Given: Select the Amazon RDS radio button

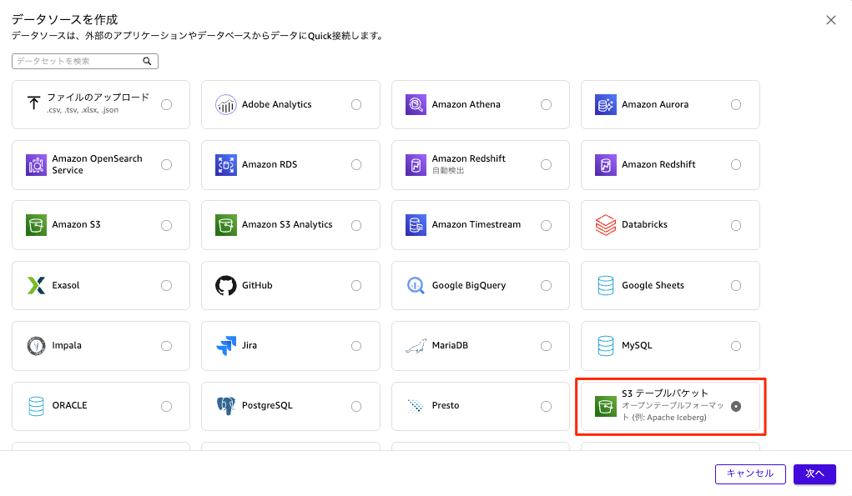Looking at the screenshot, I should coord(356,164).
